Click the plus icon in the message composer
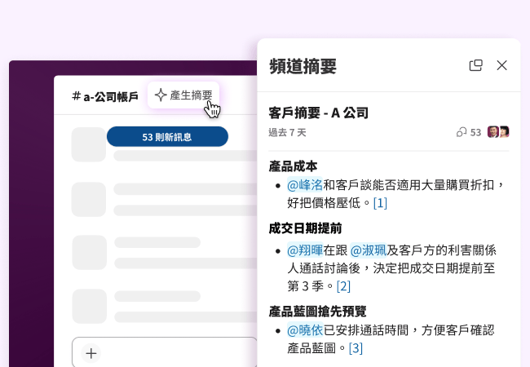Screen dimensions: 530x367 click(x=91, y=353)
